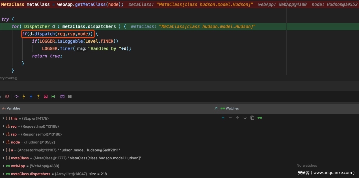Viewport: 359px width, 178px height.
Task: Select the Watches panel header tab
Action: 232,108
